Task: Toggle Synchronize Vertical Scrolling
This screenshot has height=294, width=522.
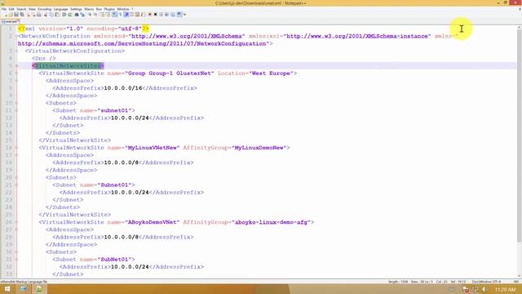Action: [102, 15]
